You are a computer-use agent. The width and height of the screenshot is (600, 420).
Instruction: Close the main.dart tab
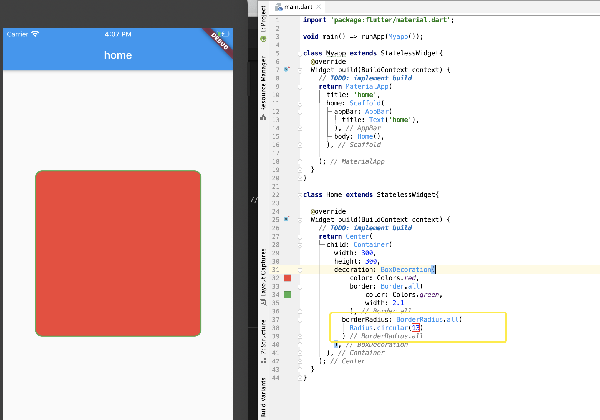click(319, 7)
